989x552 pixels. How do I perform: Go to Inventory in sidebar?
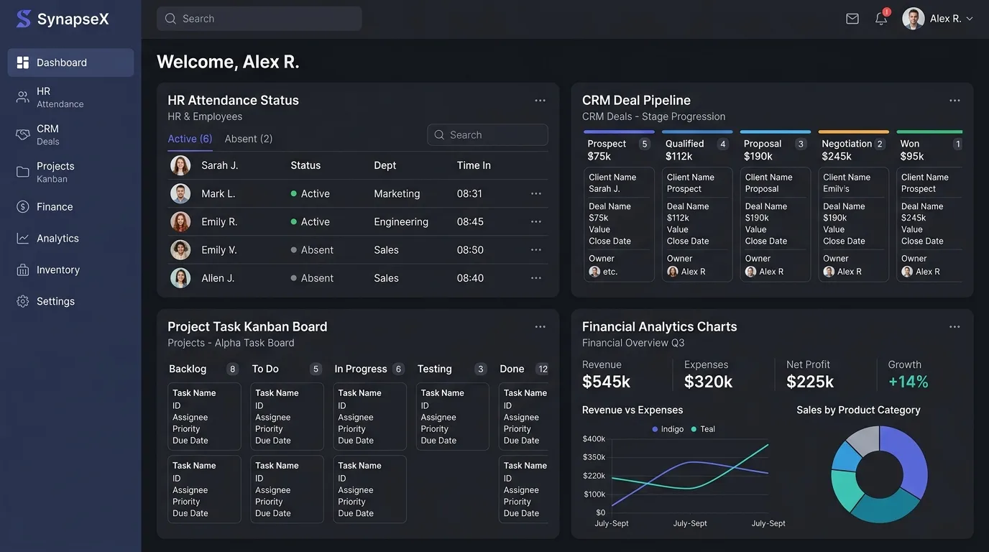[x=70, y=270]
